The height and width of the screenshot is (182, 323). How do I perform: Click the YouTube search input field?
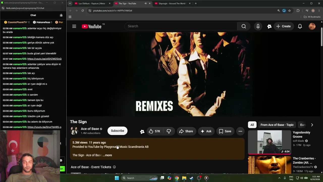click(x=181, y=26)
